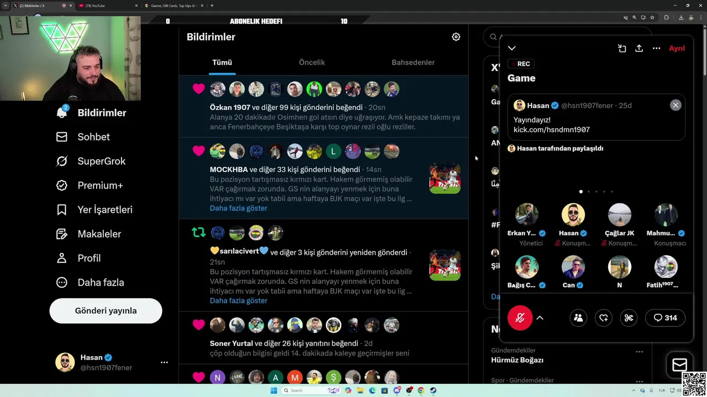The height and width of the screenshot is (397, 707).
Task: Open kick.com/hsndmn1907 link
Action: click(x=551, y=130)
